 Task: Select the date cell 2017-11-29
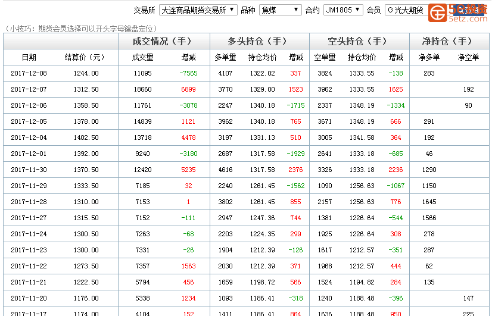click(29, 186)
